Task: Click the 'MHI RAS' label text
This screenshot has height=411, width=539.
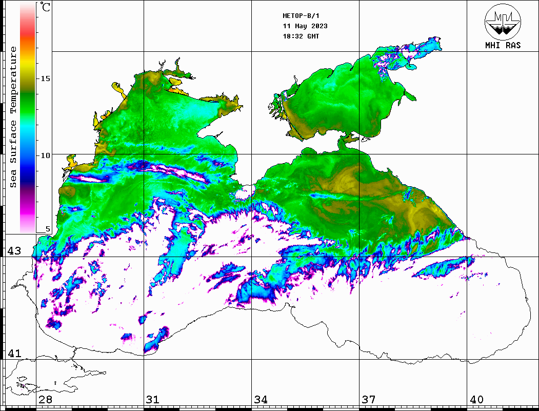Action: click(503, 45)
